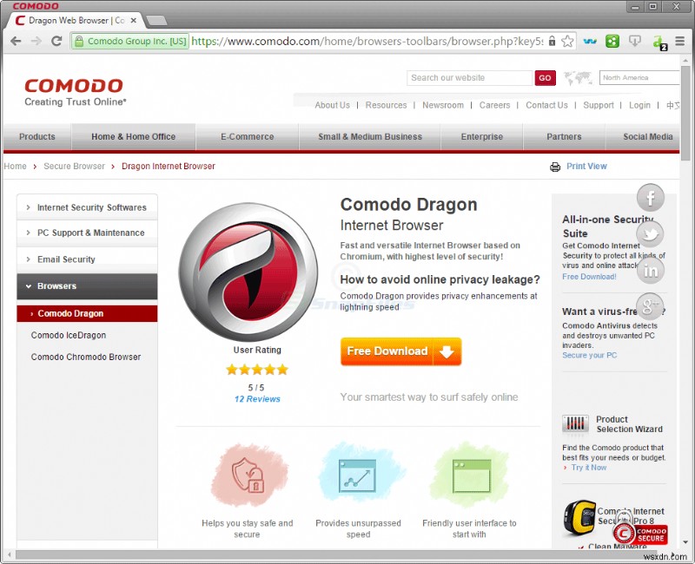
Task: Click the Support link
Action: [x=599, y=105]
